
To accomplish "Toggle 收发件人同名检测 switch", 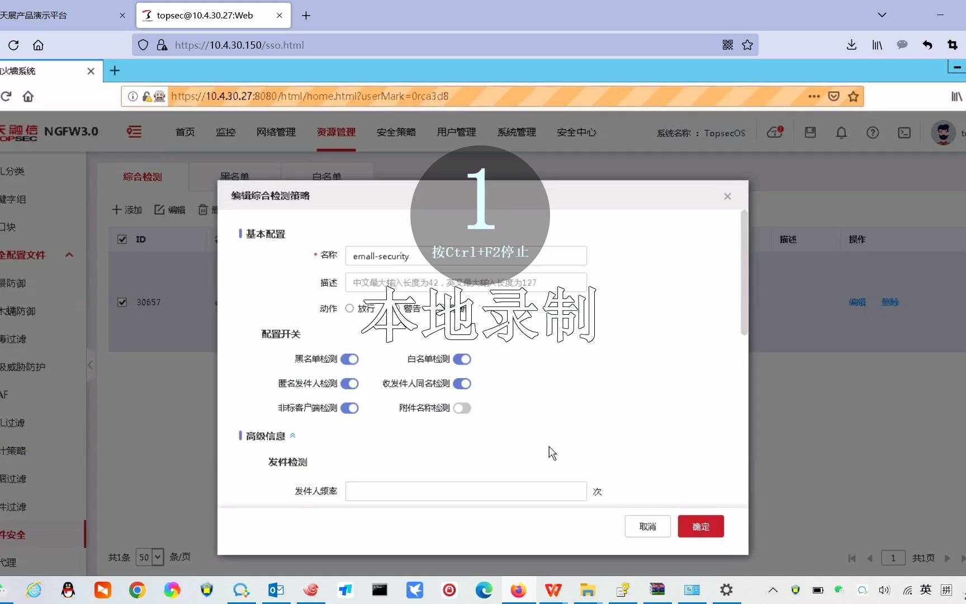I will tap(462, 384).
